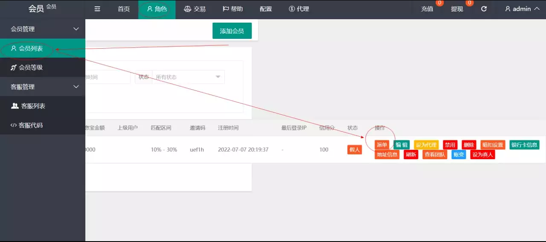546x242 pixels.
Task: Go to 首页 in the top navigation
Action: point(124,9)
